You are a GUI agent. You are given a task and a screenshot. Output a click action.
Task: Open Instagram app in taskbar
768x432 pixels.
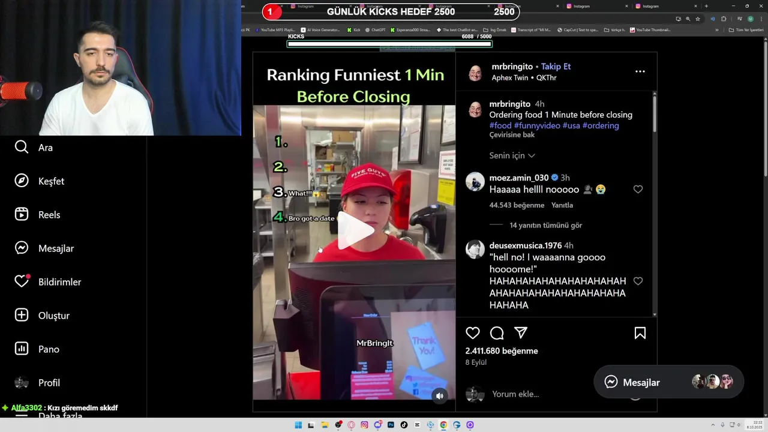tap(364, 425)
